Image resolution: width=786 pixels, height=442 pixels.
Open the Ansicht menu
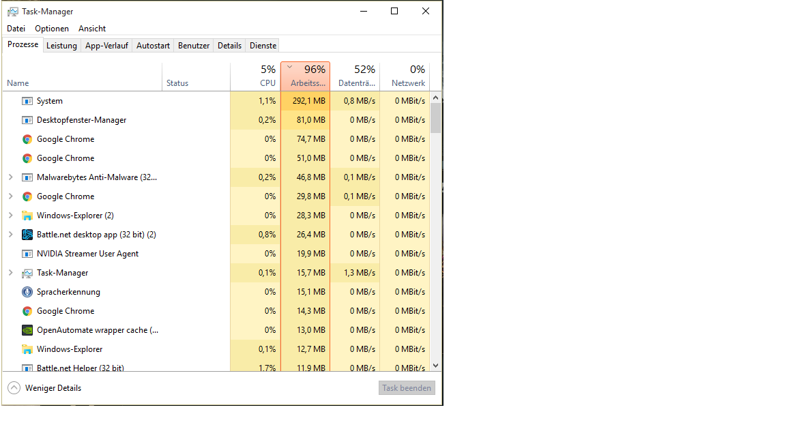91,29
